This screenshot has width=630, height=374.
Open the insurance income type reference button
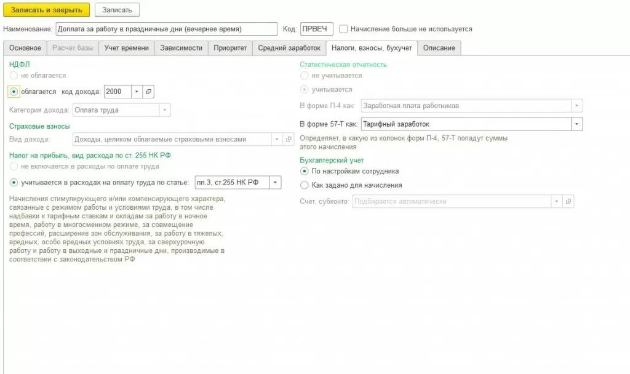coord(289,139)
